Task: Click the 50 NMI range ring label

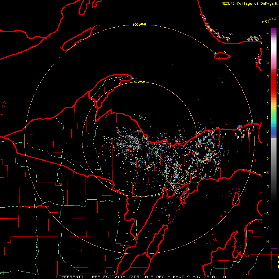Action: pyautogui.click(x=139, y=82)
